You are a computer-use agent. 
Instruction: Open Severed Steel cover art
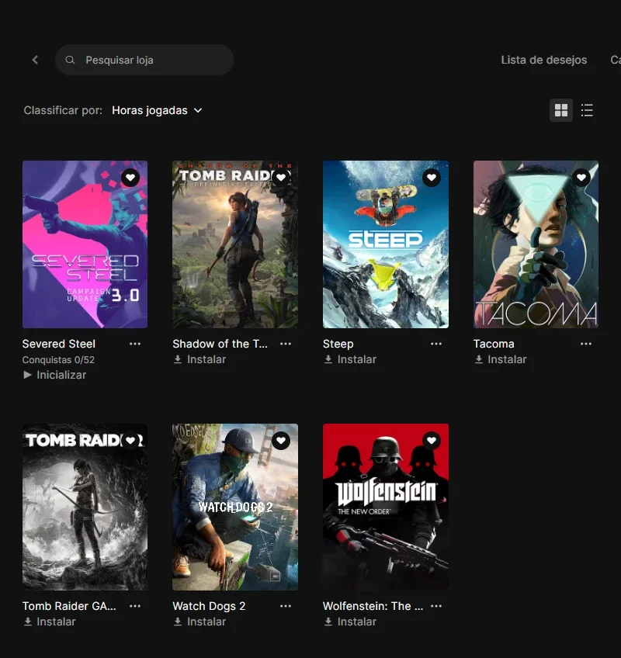(x=85, y=244)
